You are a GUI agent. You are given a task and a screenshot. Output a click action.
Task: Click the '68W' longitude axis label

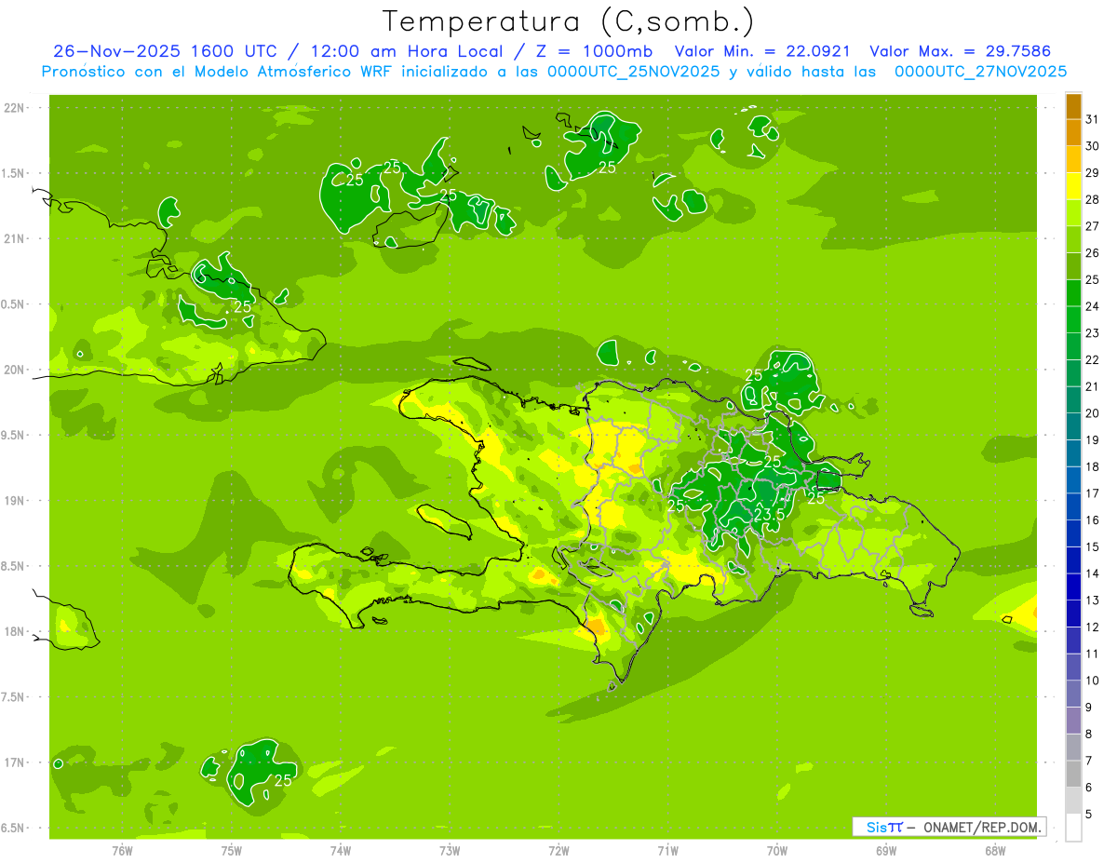click(995, 850)
